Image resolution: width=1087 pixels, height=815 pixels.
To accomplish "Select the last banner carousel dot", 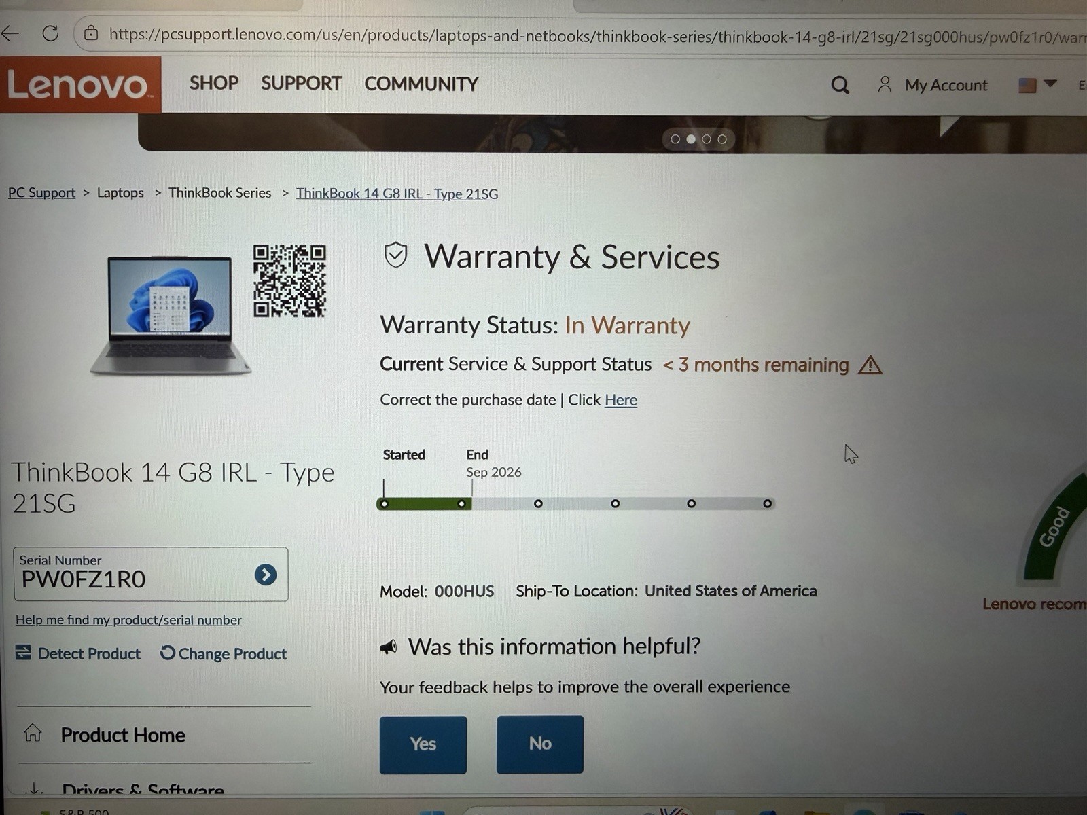I will click(x=722, y=139).
